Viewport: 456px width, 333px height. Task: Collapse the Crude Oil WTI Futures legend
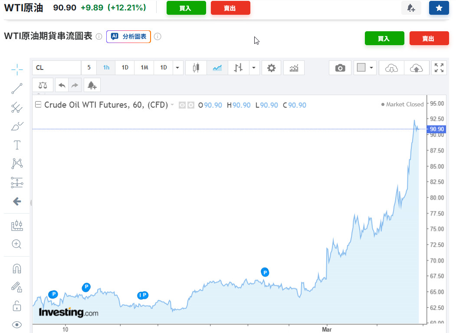[x=38, y=105]
